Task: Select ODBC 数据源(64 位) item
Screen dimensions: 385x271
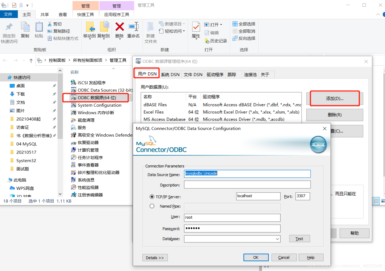Action: [94, 98]
